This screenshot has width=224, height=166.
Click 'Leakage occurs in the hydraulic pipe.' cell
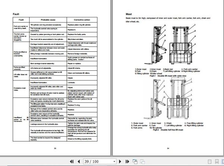click(x=48, y=124)
